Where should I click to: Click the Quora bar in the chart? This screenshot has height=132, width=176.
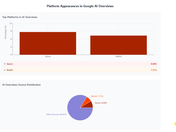coord(48,43)
